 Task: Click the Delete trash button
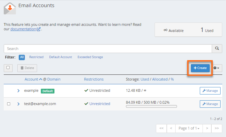coord(27,68)
